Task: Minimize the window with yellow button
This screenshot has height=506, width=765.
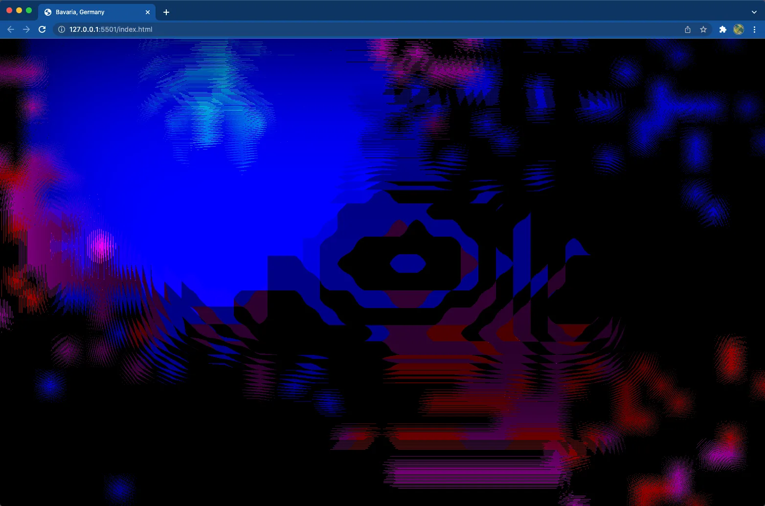Action: click(x=19, y=10)
